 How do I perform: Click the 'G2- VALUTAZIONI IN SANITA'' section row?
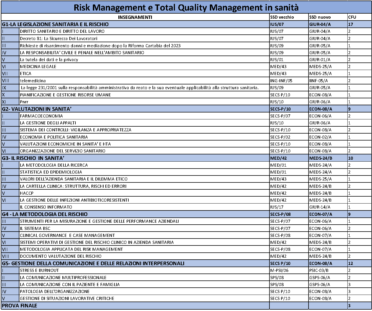pos(186,109)
